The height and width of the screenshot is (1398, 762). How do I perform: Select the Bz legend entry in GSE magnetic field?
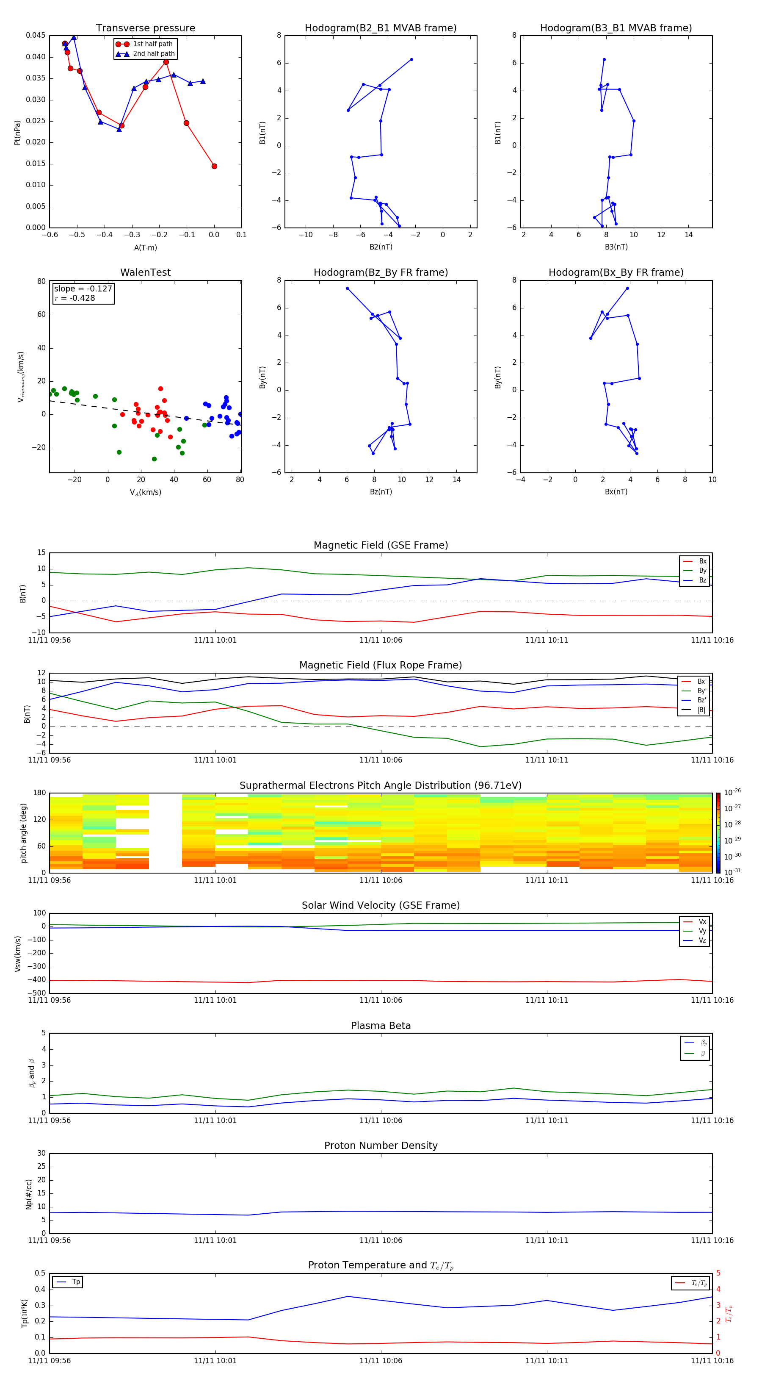click(x=695, y=580)
